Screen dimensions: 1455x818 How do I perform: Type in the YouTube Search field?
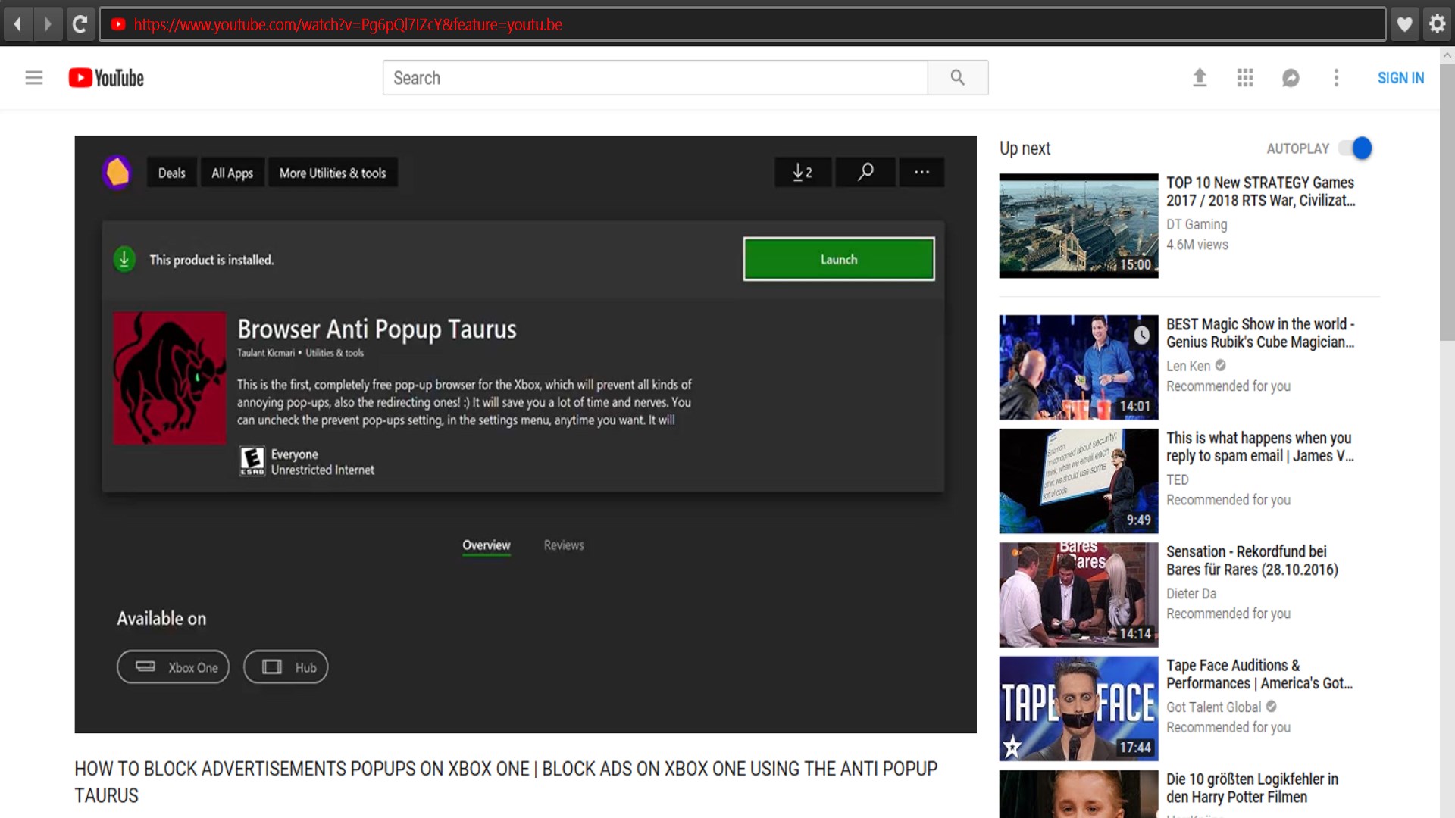[655, 78]
